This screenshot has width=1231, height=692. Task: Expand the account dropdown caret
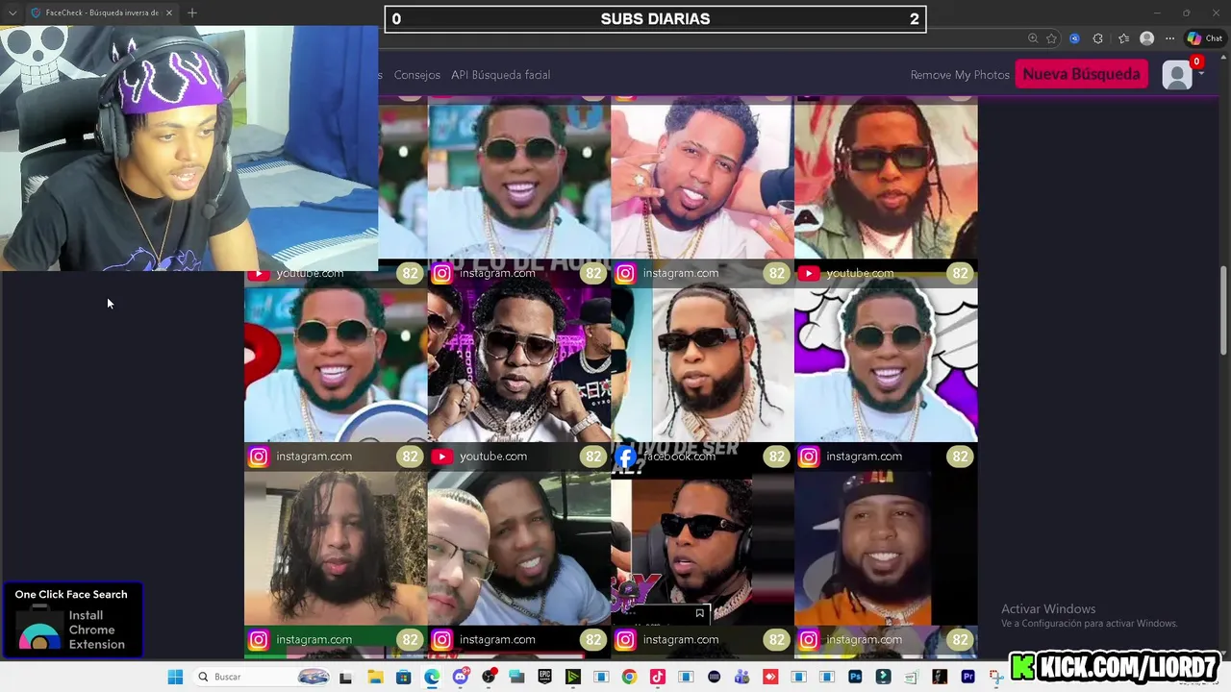[1201, 74]
